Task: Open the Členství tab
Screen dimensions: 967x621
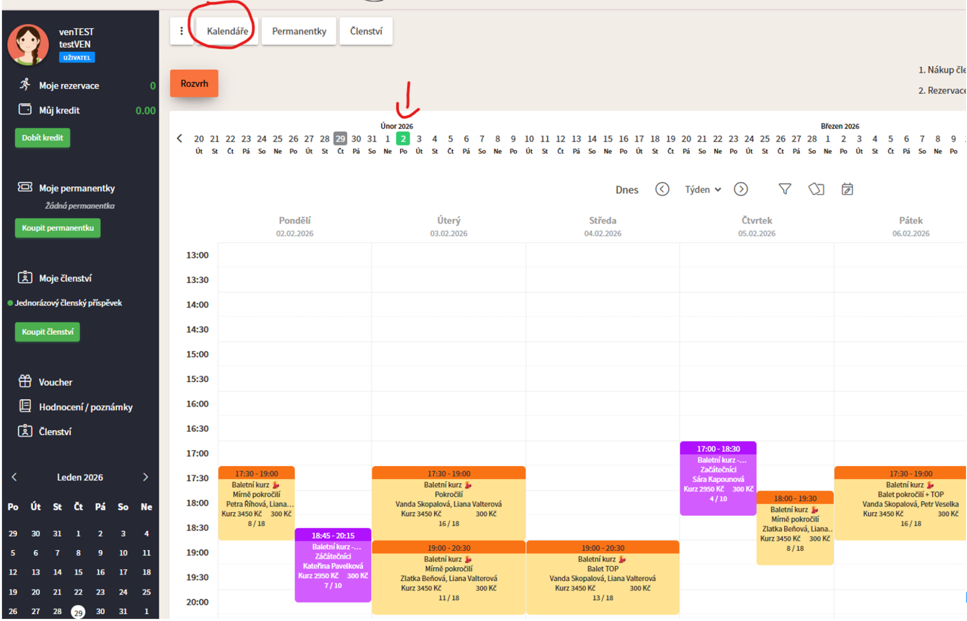Action: [x=366, y=31]
